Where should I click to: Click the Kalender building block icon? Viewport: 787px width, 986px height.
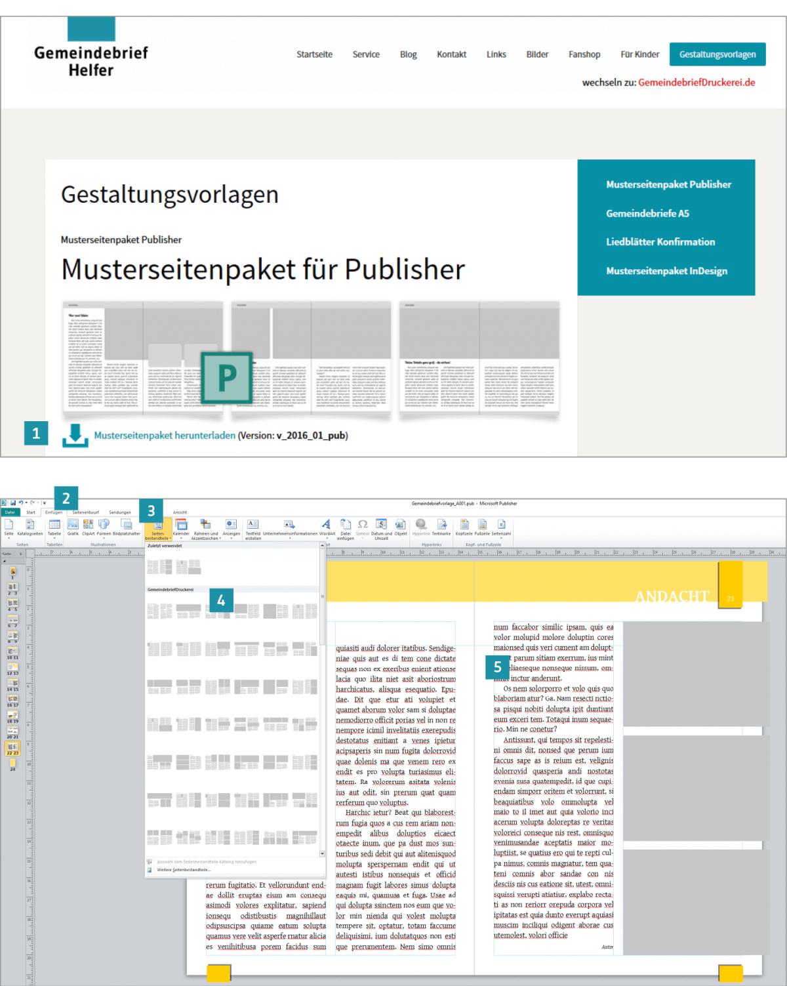pos(181,527)
